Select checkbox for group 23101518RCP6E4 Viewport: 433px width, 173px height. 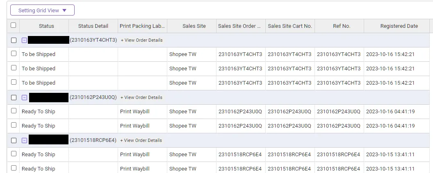point(14,140)
